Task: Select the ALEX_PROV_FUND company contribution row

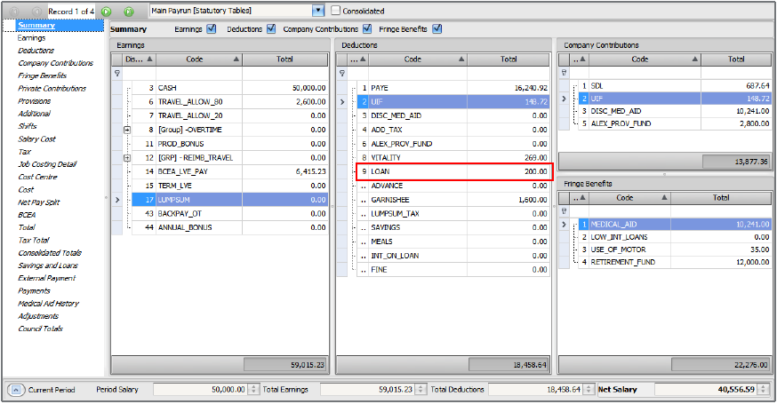Action: tap(675, 123)
